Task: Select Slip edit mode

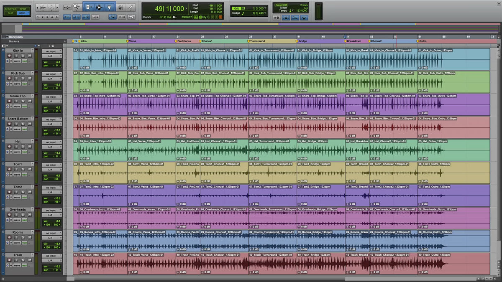Action: [10, 13]
